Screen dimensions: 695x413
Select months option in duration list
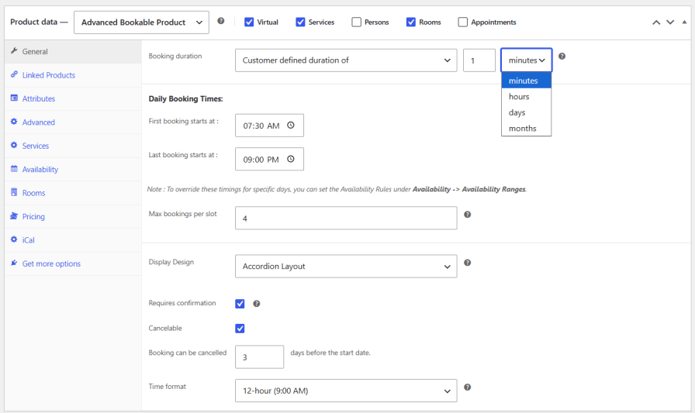526,129
